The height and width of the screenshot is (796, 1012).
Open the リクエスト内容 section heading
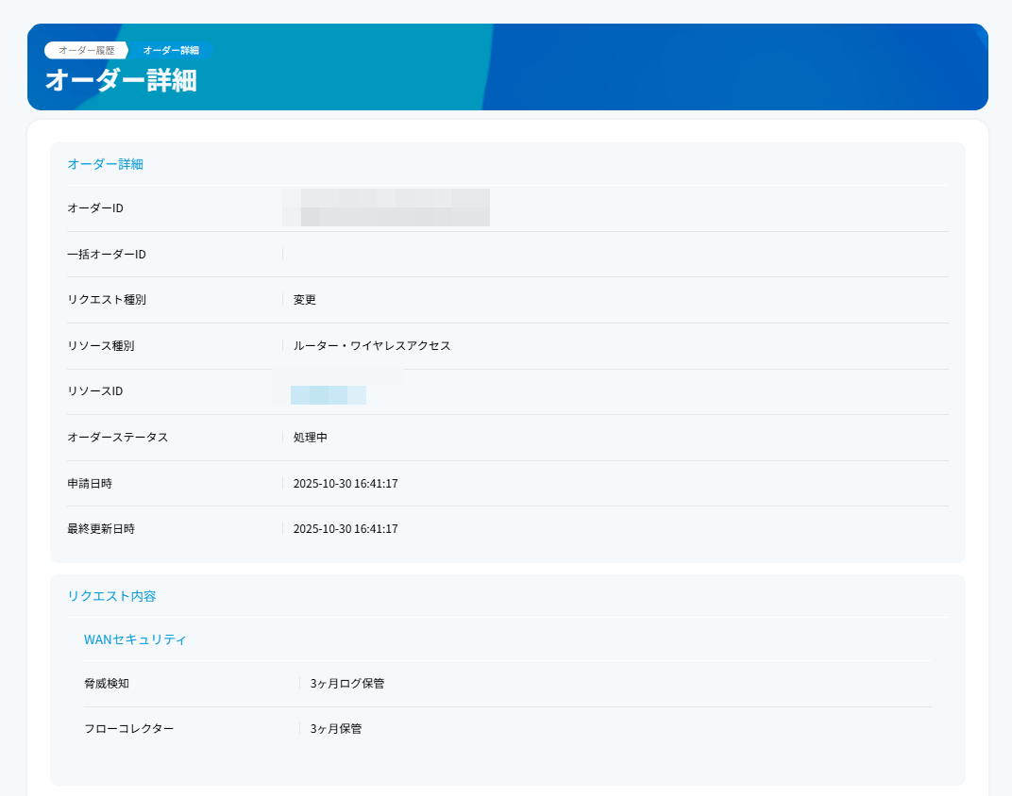tap(110, 596)
